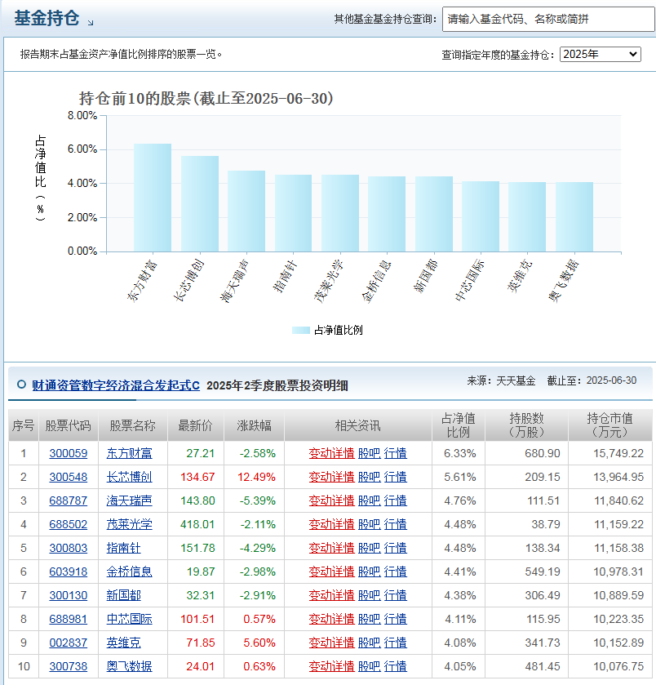
Task: Open 变动详情 for 奥飞数据 row
Action: click(332, 666)
